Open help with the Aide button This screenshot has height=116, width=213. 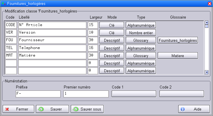[194, 109]
